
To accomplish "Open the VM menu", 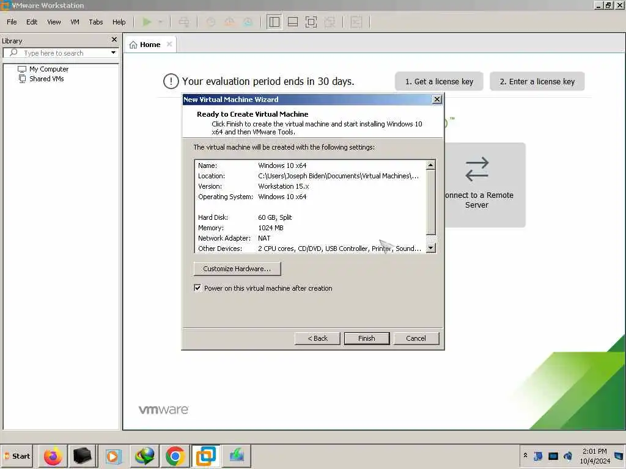I will tap(75, 22).
